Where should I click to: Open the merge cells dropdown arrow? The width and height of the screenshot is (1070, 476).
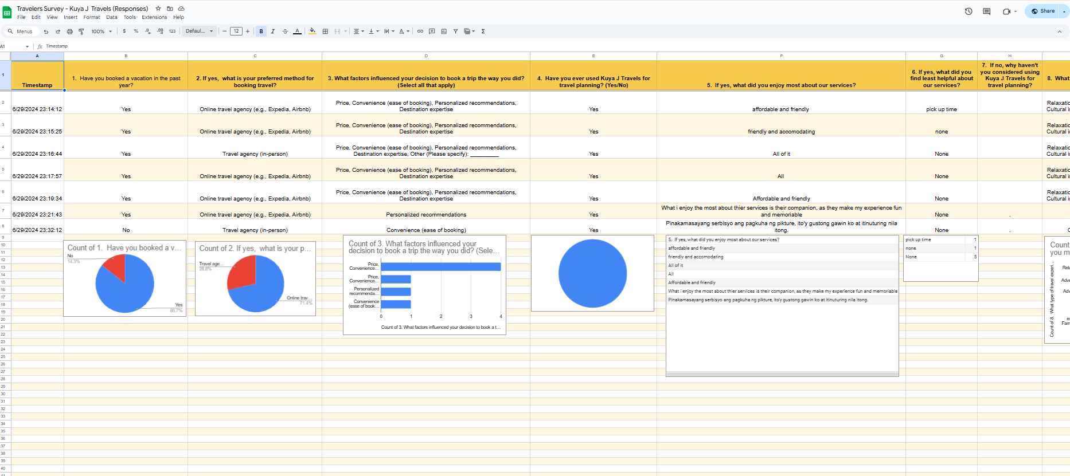[346, 32]
